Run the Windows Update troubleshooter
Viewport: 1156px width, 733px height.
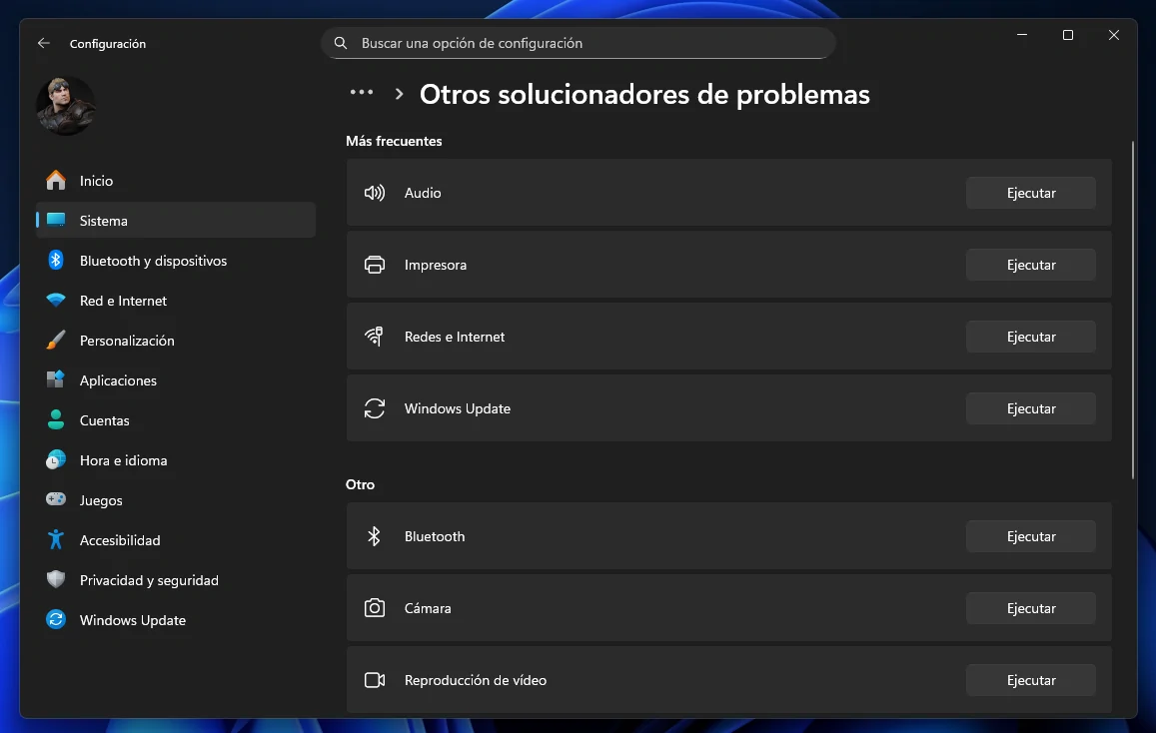[x=1031, y=408]
